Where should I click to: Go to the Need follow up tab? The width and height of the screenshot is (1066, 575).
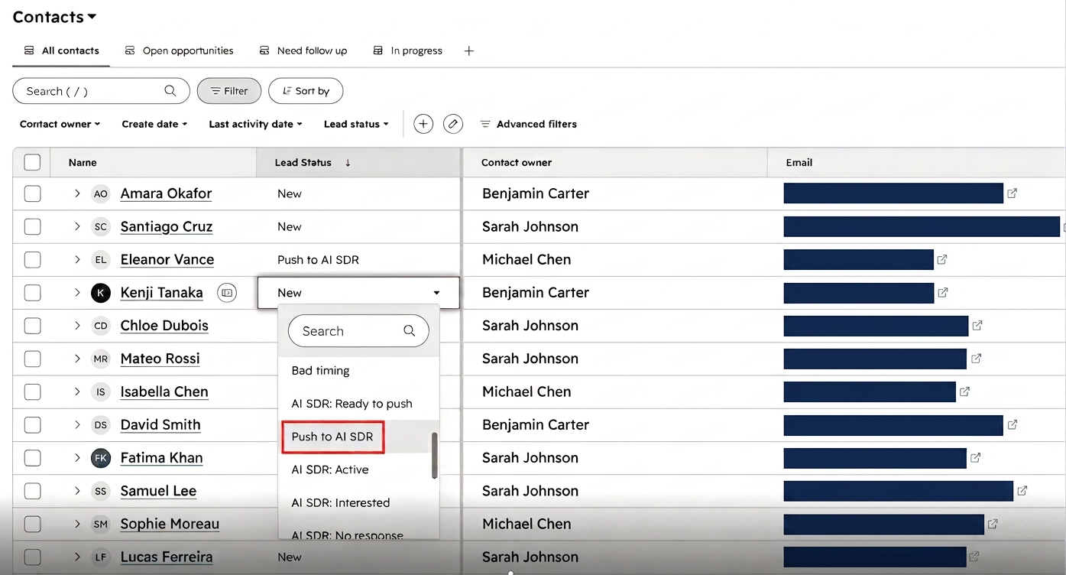coord(303,50)
